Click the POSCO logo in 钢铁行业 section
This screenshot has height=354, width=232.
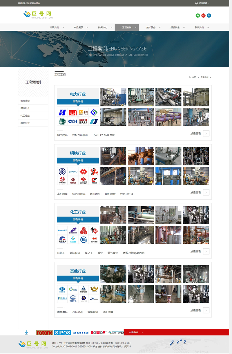tap(73, 171)
